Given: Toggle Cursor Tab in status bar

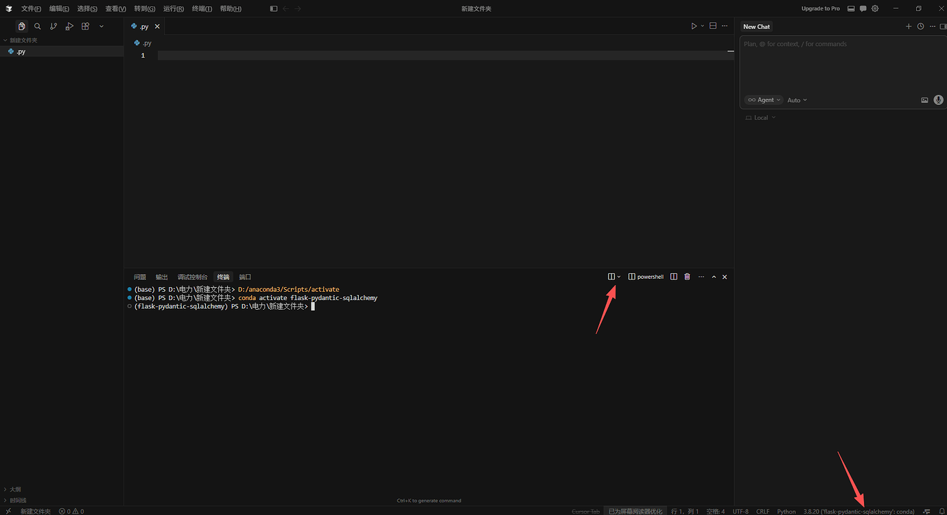Looking at the screenshot, I should (x=586, y=511).
